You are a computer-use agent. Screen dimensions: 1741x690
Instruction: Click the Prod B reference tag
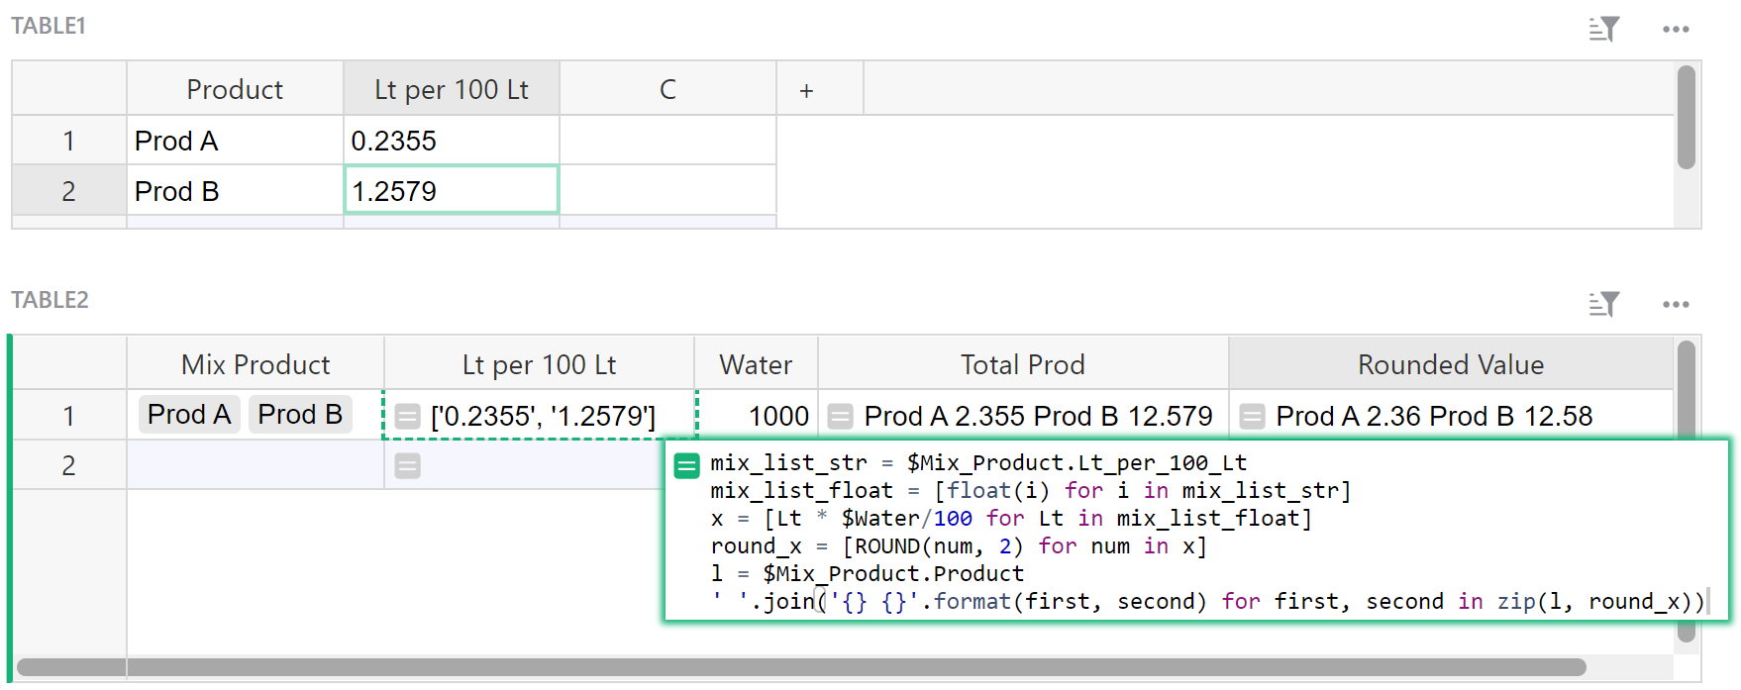click(x=299, y=415)
